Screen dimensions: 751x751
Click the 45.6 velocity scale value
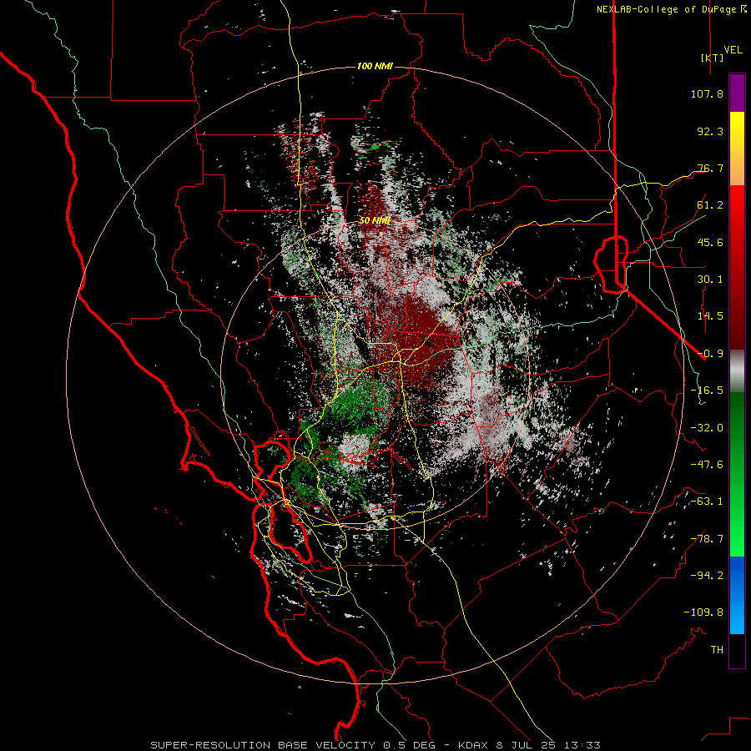710,242
